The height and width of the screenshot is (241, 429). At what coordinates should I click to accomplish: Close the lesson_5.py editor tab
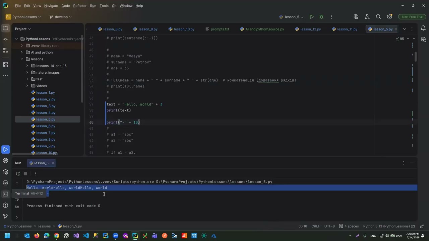point(395,29)
